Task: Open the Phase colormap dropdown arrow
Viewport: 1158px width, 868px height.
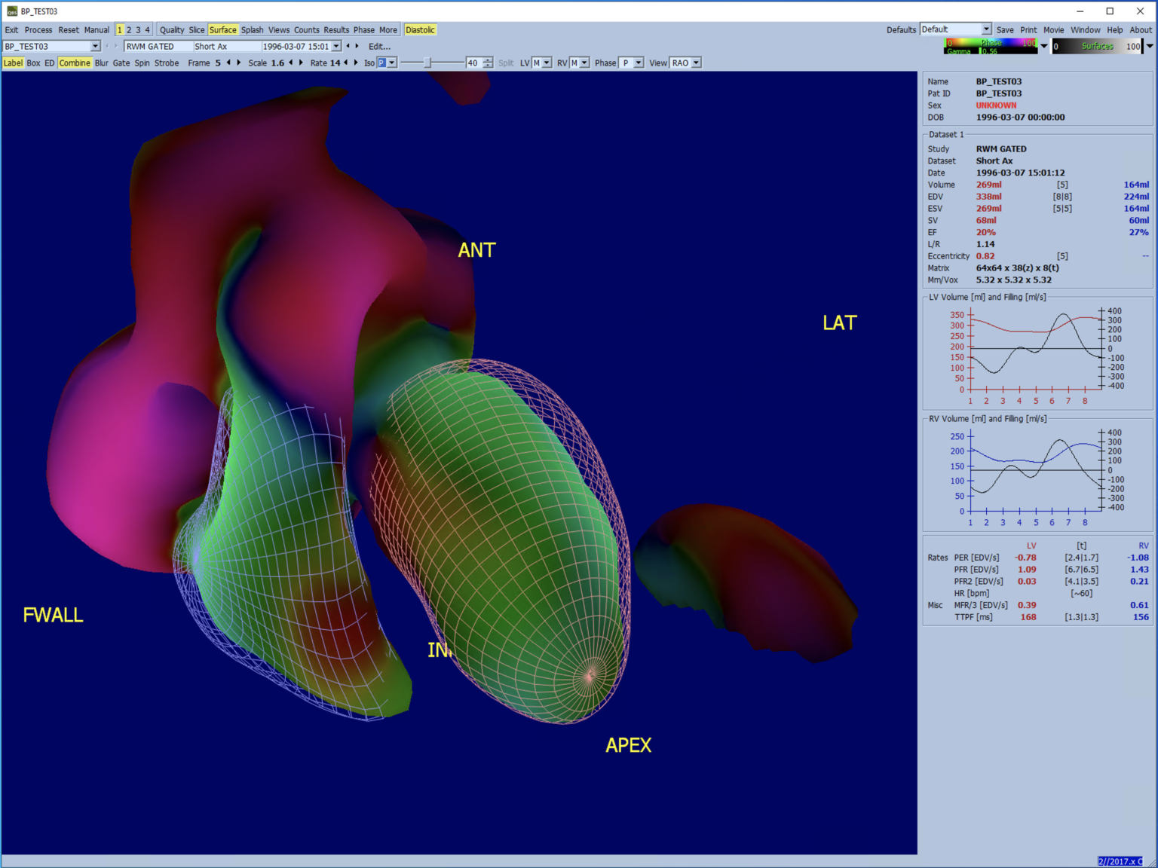Action: [1044, 46]
